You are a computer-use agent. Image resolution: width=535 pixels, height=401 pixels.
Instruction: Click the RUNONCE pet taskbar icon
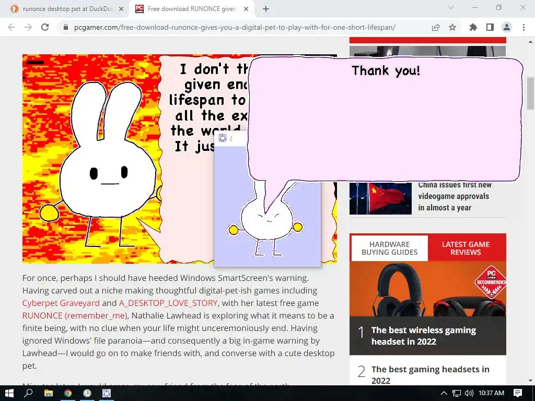(107, 393)
